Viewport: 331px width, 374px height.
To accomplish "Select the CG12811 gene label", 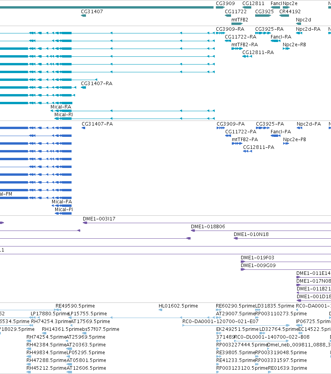I will pyautogui.click(x=253, y=3).
